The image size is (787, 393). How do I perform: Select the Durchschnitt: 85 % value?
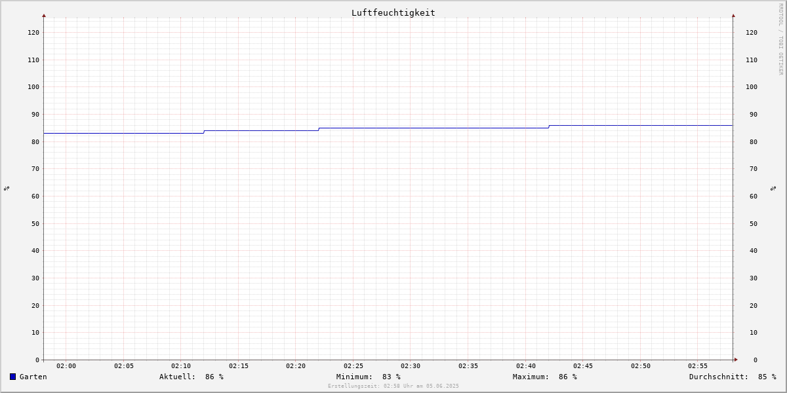coord(733,377)
